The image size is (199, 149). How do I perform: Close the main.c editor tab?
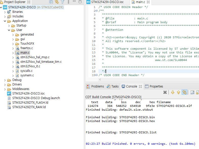point(148,2)
